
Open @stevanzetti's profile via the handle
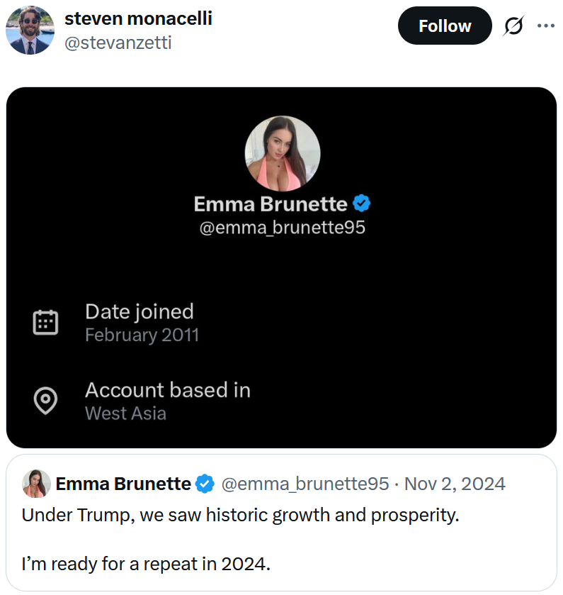tap(119, 43)
